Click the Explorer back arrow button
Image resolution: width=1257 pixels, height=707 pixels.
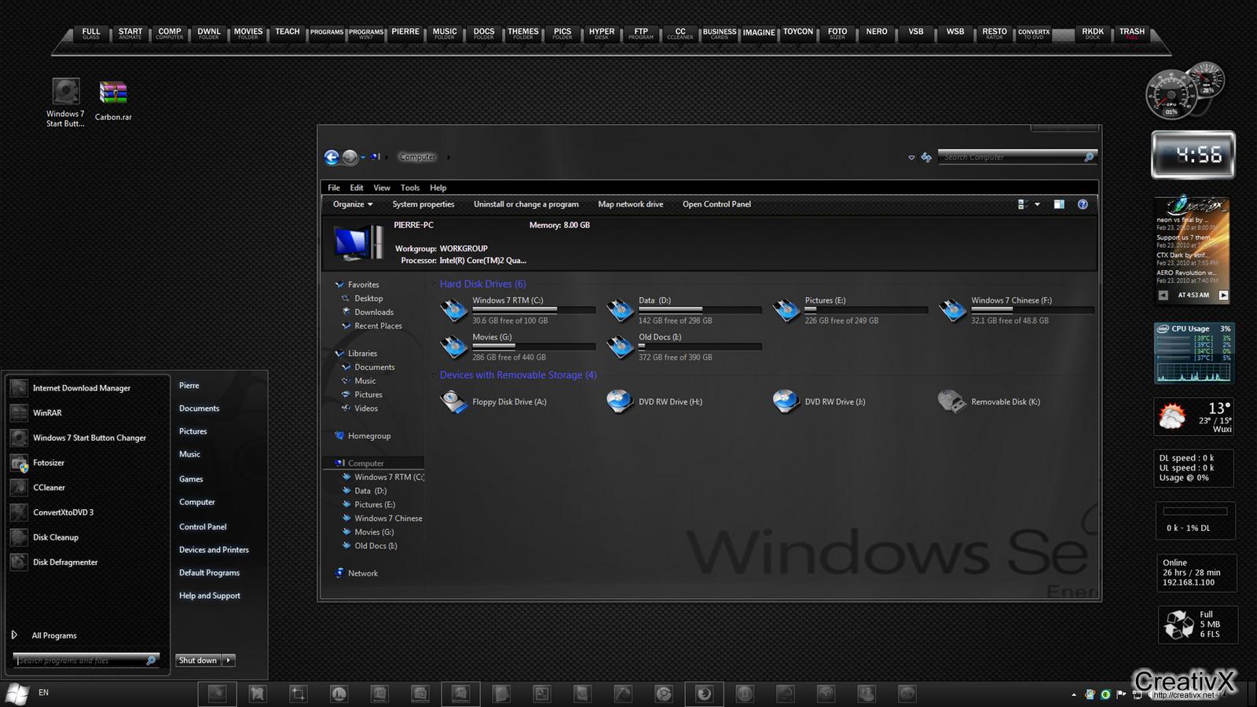click(x=332, y=157)
